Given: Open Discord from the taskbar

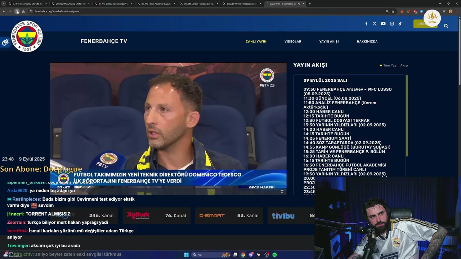Looking at the screenshot, I should click(x=251, y=255).
